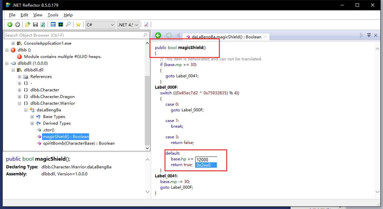Click the braces icon beside dlbb.Character.Dragon

point(26,97)
